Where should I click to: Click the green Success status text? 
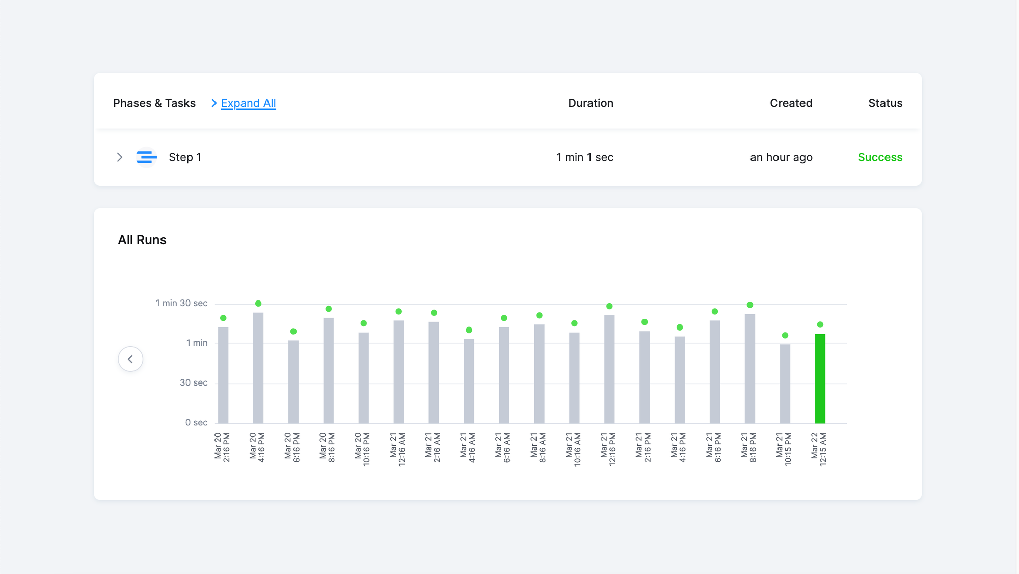(x=880, y=157)
